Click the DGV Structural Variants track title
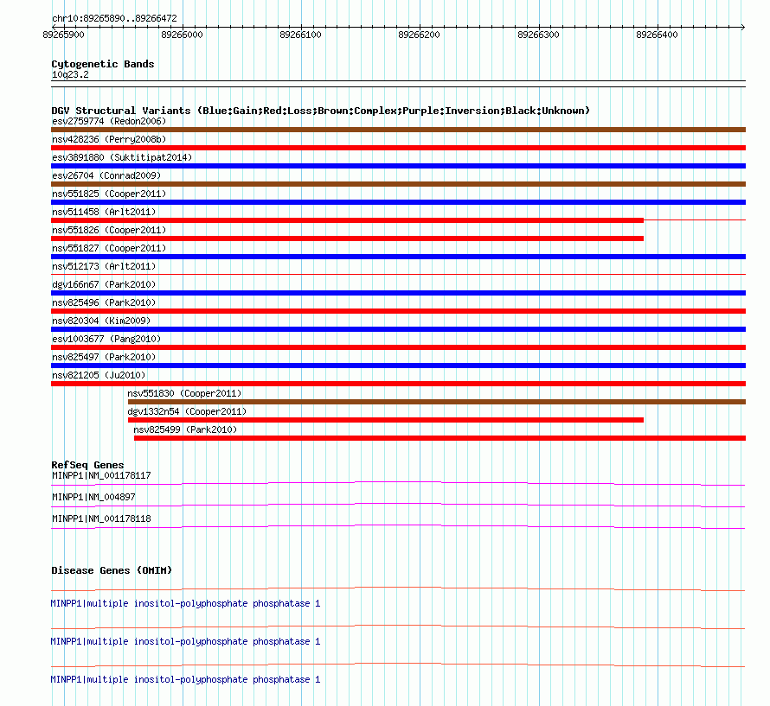This screenshot has height=706, width=770. (321, 111)
